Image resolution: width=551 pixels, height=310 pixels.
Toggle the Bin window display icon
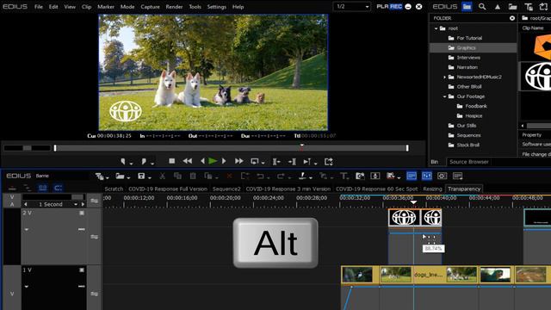coord(412,176)
